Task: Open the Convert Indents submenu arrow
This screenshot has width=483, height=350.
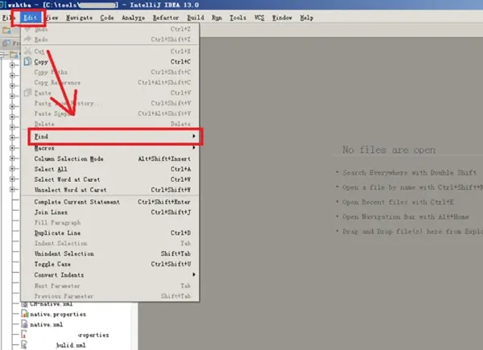Action: tap(194, 274)
